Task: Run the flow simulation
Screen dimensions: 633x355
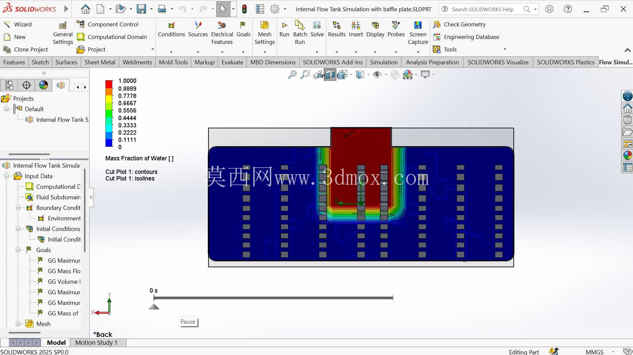Action: tap(284, 30)
